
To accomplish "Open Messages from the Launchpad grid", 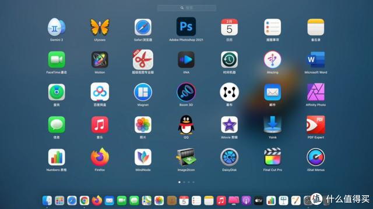I will click(x=57, y=124).
